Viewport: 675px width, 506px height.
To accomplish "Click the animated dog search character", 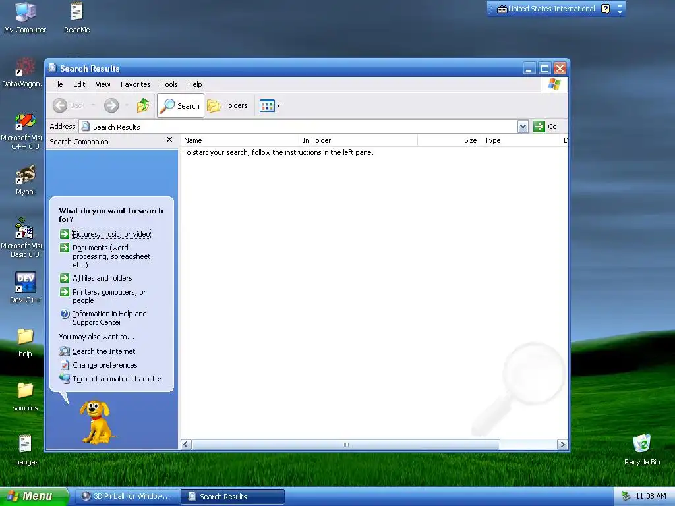I will point(96,422).
